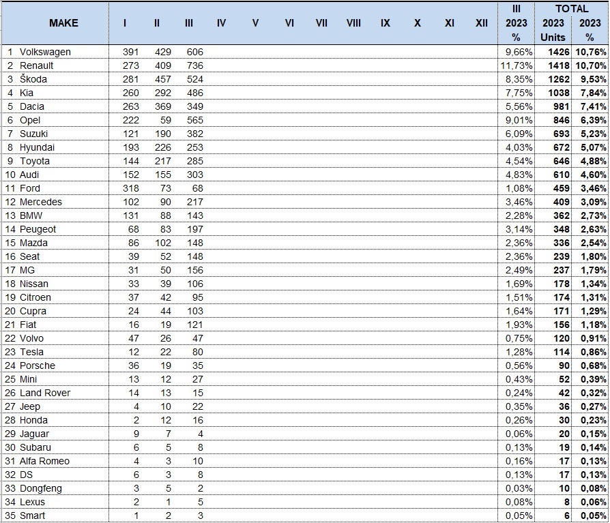Select Renault's March value 736

(x=195, y=65)
